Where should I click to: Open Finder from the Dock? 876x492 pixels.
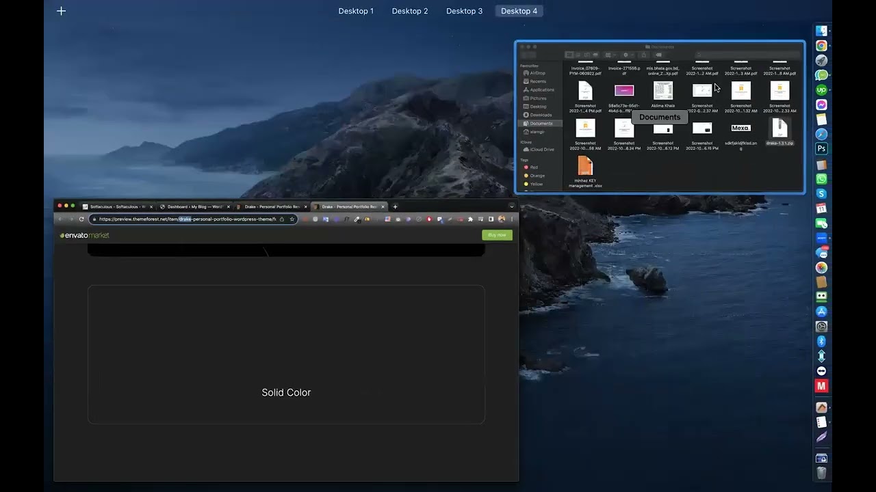[x=821, y=31]
